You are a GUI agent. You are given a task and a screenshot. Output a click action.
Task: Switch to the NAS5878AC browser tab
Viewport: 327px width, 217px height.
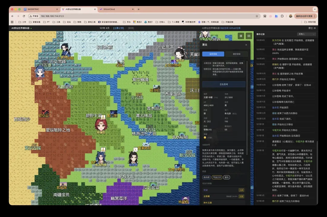tap(33, 9)
